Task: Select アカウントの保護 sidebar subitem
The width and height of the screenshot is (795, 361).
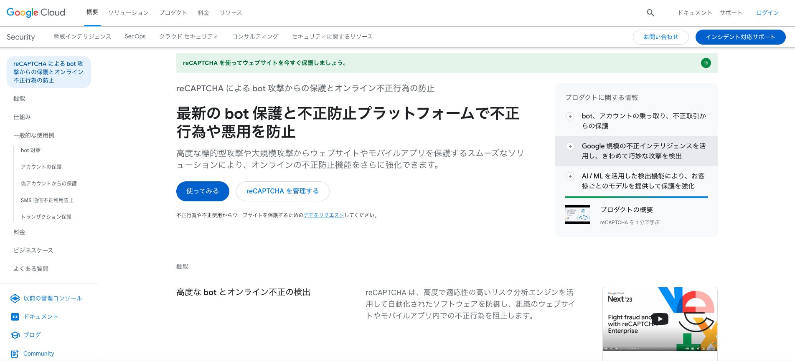Action: tap(41, 167)
